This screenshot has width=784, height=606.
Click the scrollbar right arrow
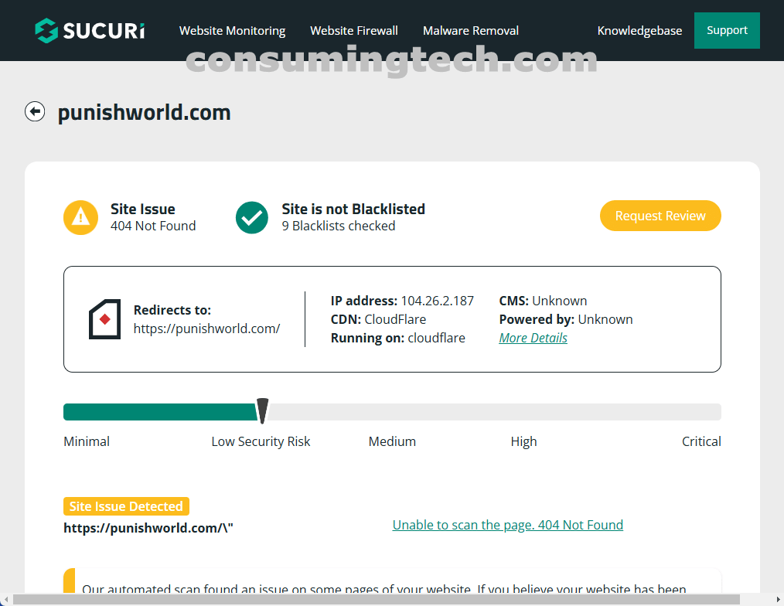(778, 600)
